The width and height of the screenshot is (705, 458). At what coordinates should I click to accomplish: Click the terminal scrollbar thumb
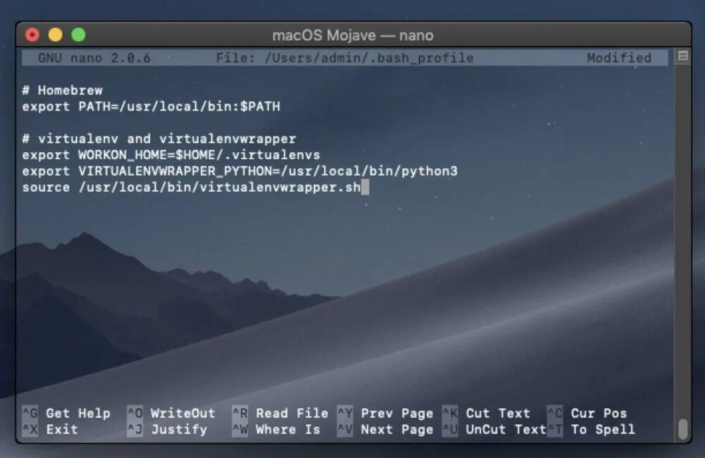click(683, 429)
